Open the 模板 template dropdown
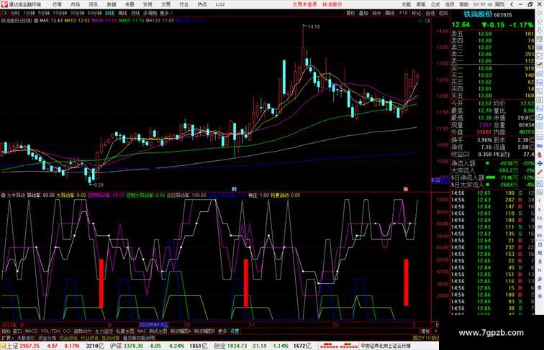544x350 pixels. [425, 331]
